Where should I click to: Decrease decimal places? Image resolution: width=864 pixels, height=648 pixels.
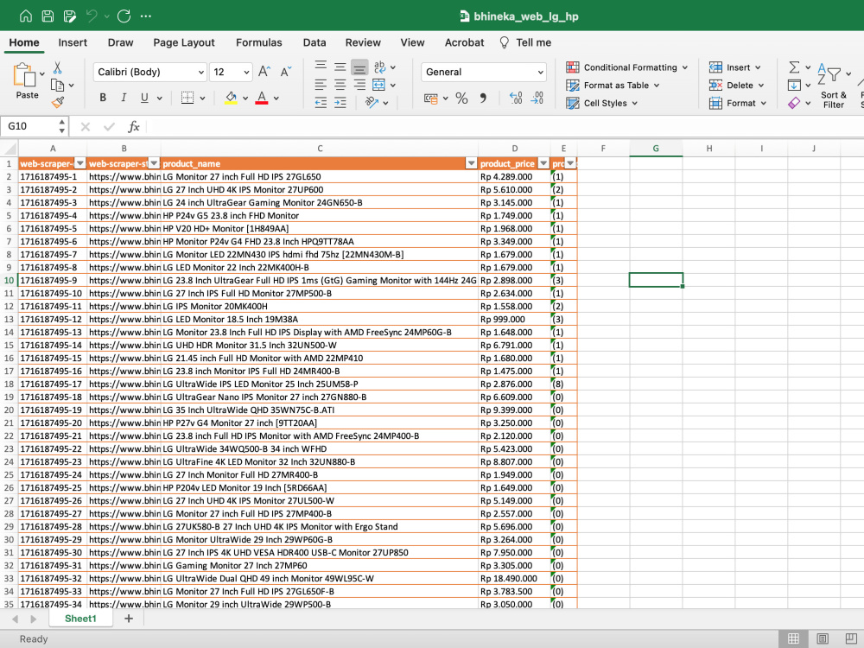(x=537, y=98)
